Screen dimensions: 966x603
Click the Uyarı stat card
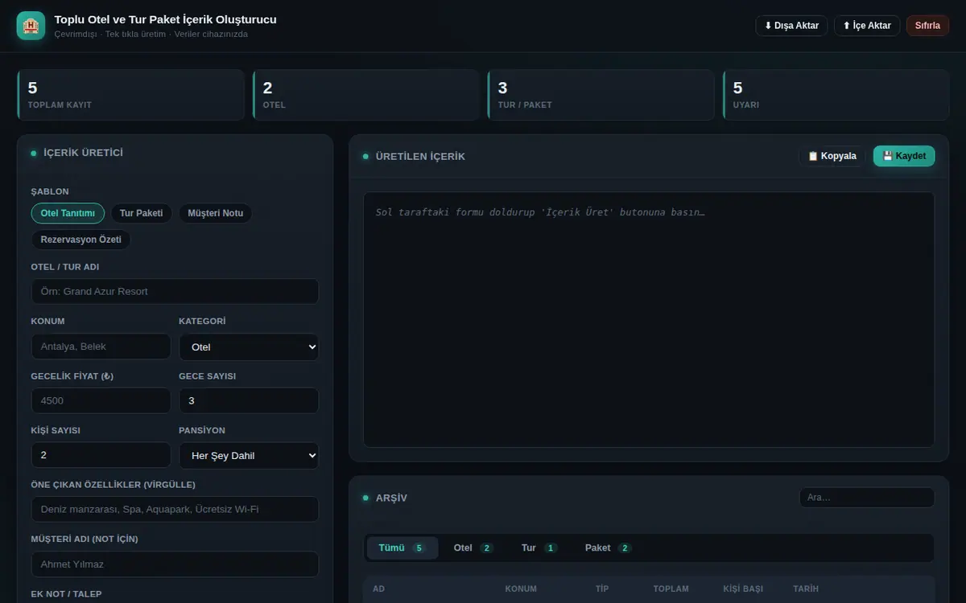[x=836, y=95]
